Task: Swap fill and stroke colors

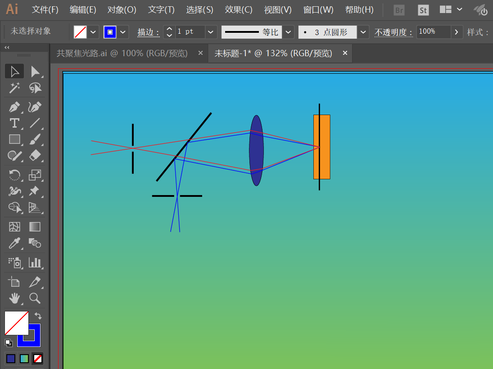Action: [38, 316]
